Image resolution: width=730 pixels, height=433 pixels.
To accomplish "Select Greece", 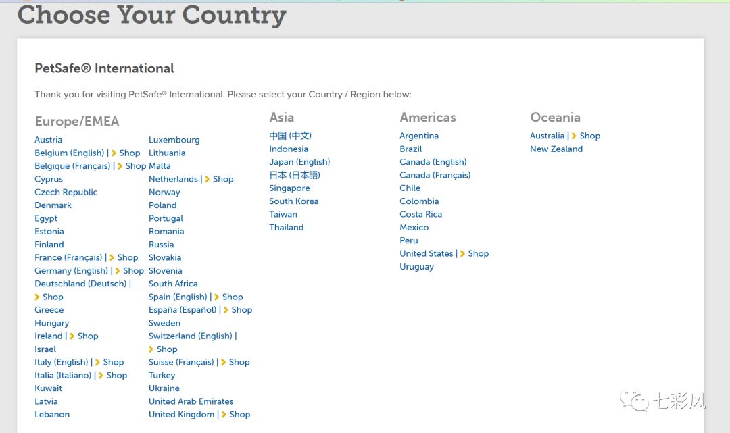I will 49,310.
